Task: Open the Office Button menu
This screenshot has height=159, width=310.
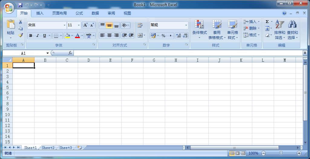Action: click(9, 8)
